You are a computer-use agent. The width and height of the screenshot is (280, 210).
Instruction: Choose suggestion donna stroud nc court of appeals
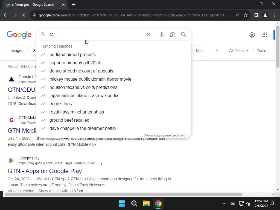point(114,71)
